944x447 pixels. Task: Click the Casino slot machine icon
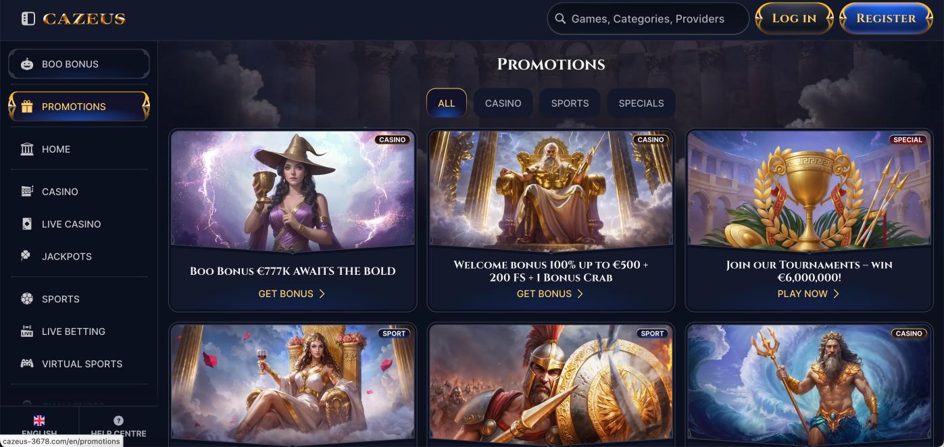(x=27, y=192)
